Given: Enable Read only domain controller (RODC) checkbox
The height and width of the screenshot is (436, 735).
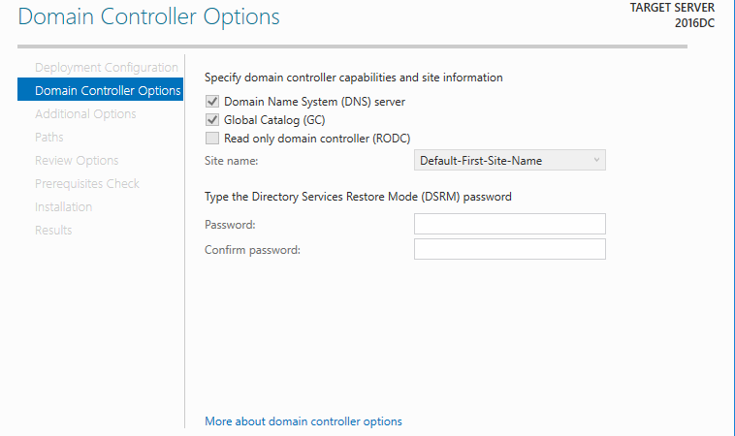Looking at the screenshot, I should pos(212,139).
